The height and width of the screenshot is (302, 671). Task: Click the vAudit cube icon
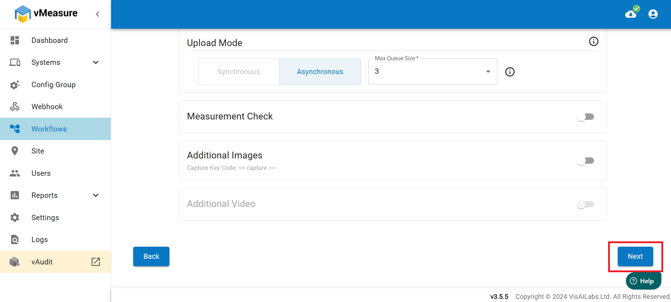15,262
